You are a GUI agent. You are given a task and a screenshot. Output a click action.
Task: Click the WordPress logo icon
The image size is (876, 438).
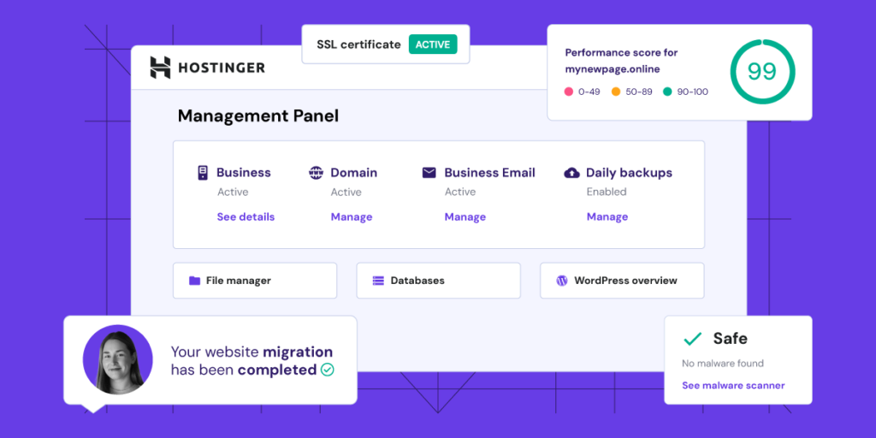pyautogui.click(x=562, y=281)
